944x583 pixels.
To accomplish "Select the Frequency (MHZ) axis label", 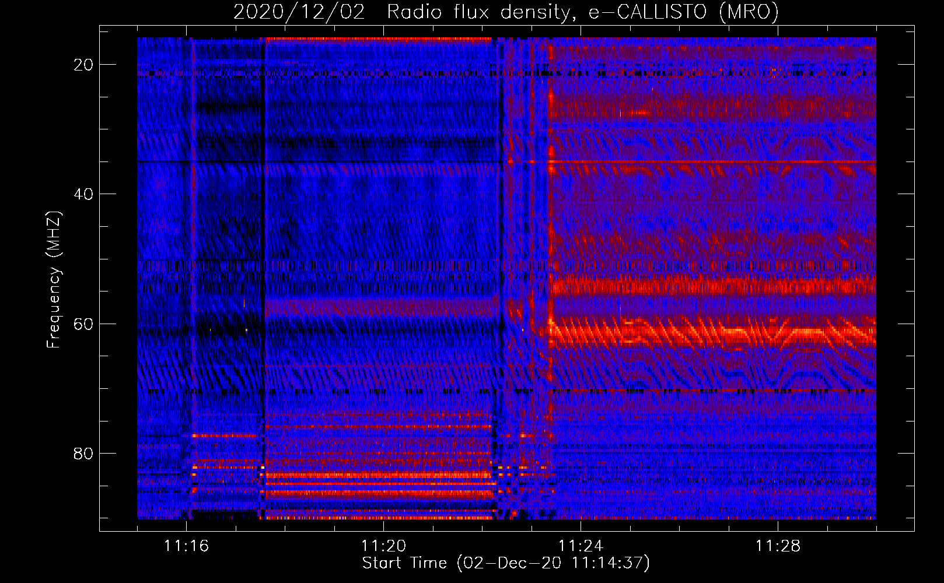I will [54, 280].
